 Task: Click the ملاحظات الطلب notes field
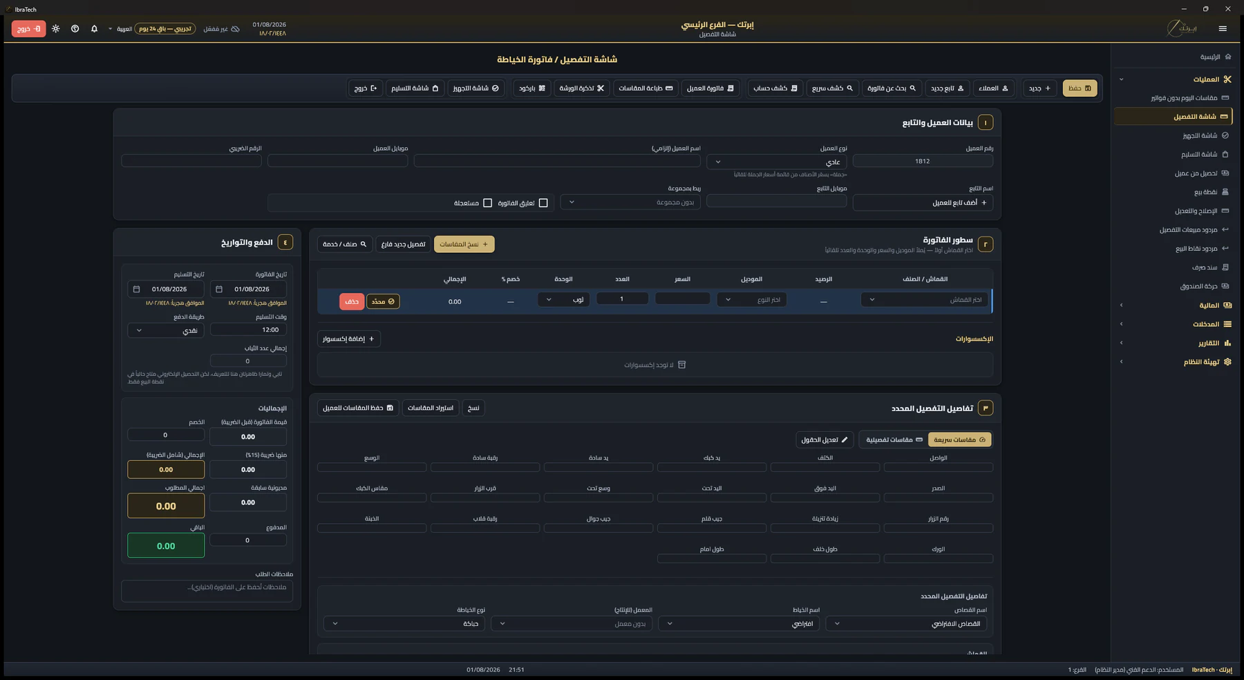(207, 591)
